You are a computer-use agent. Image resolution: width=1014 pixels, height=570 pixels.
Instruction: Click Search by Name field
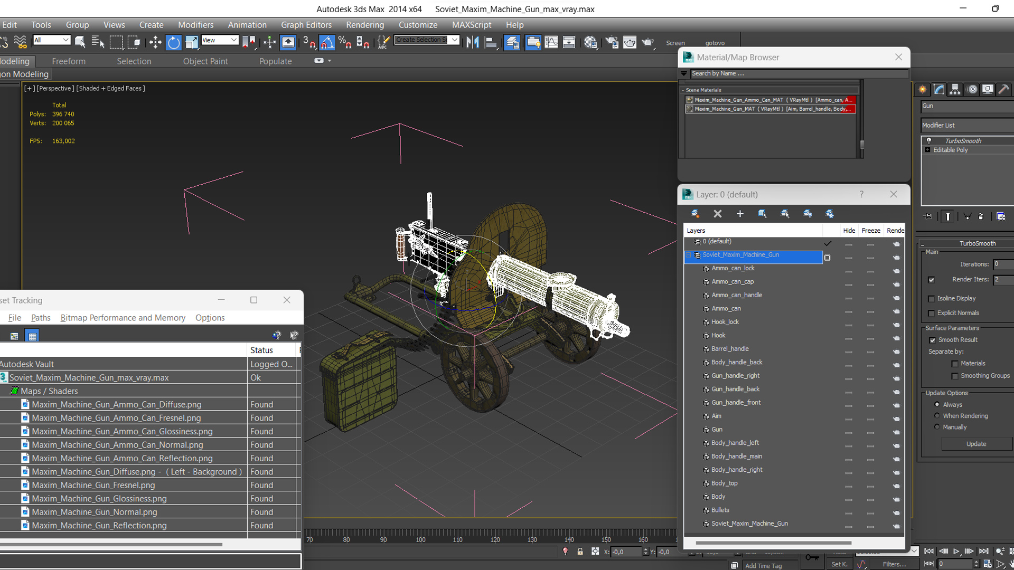tap(800, 73)
